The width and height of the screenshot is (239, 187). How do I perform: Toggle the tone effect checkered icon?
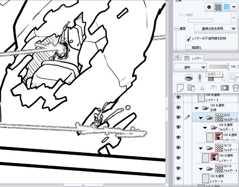pos(218,7)
